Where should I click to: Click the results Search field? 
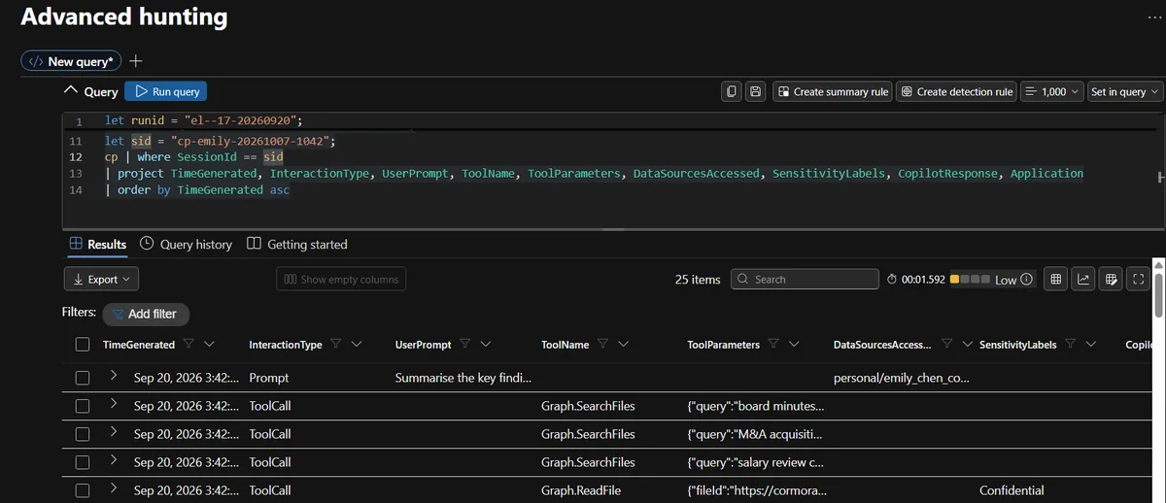(x=803, y=279)
